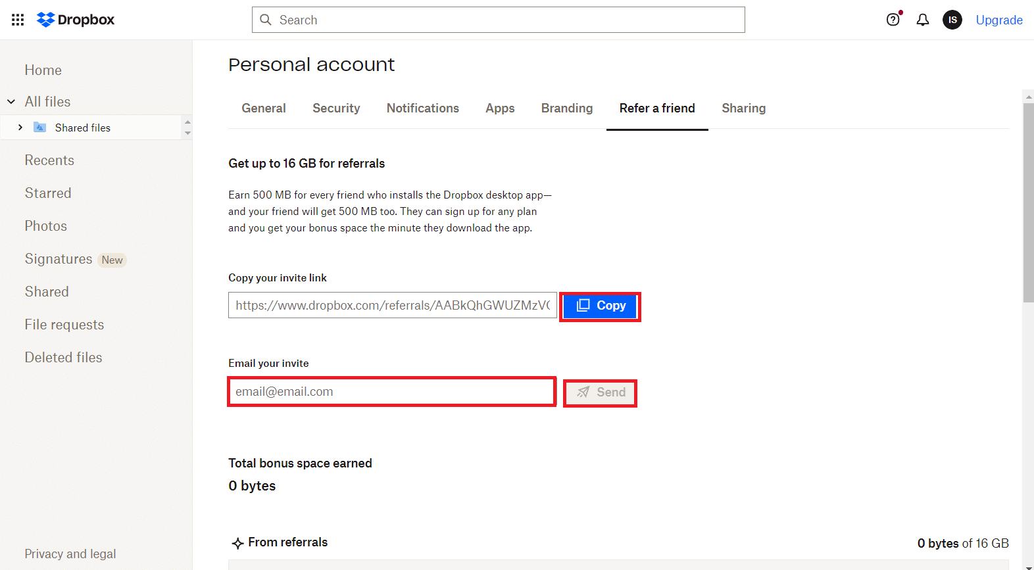Copy the invite link with Copy button
Screen dimensions: 1034x570
pos(600,306)
